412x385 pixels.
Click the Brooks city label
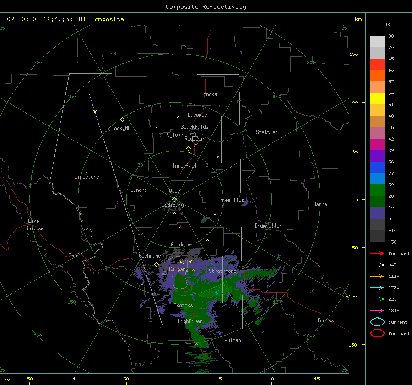coord(325,320)
